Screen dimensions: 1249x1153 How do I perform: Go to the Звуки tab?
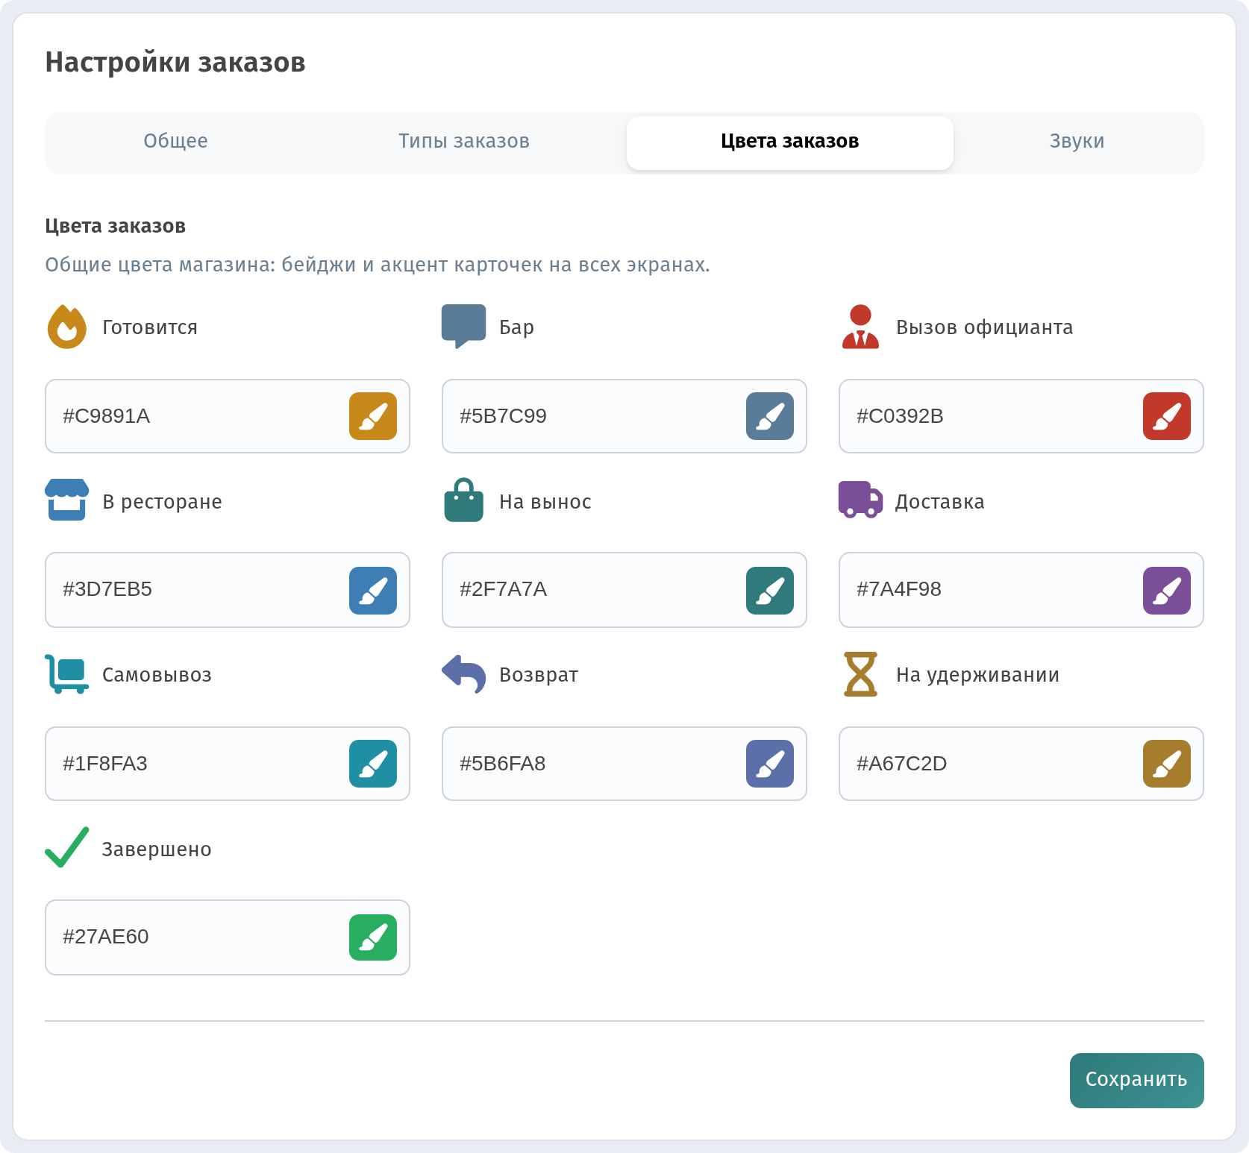coord(1077,142)
